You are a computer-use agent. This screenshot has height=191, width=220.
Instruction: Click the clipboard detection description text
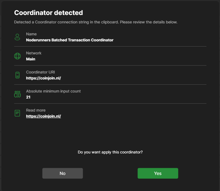pos(96,22)
